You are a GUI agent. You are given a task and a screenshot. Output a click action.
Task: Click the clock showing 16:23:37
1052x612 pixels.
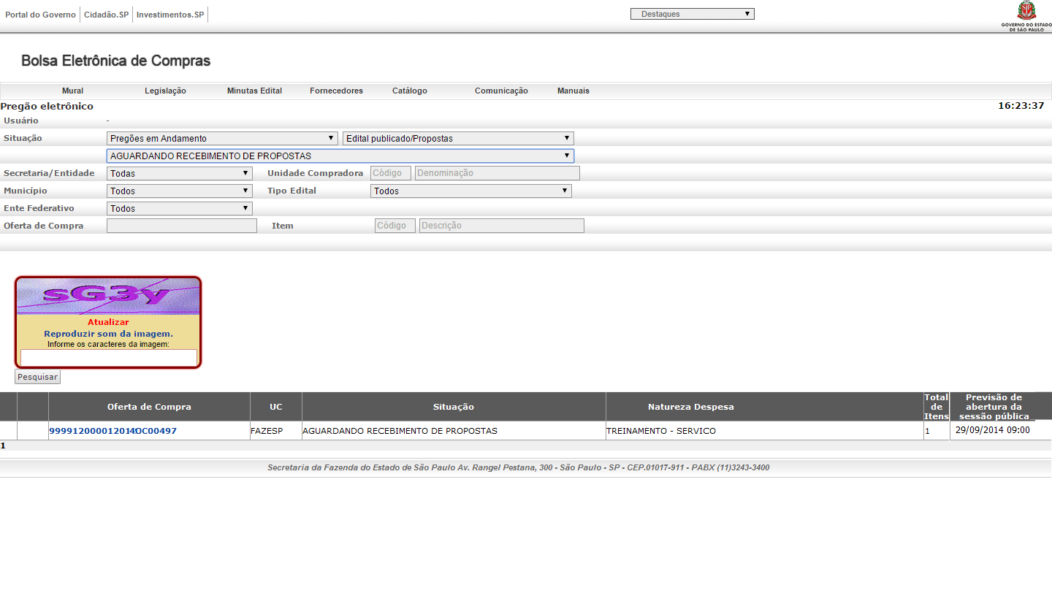[x=1021, y=106]
